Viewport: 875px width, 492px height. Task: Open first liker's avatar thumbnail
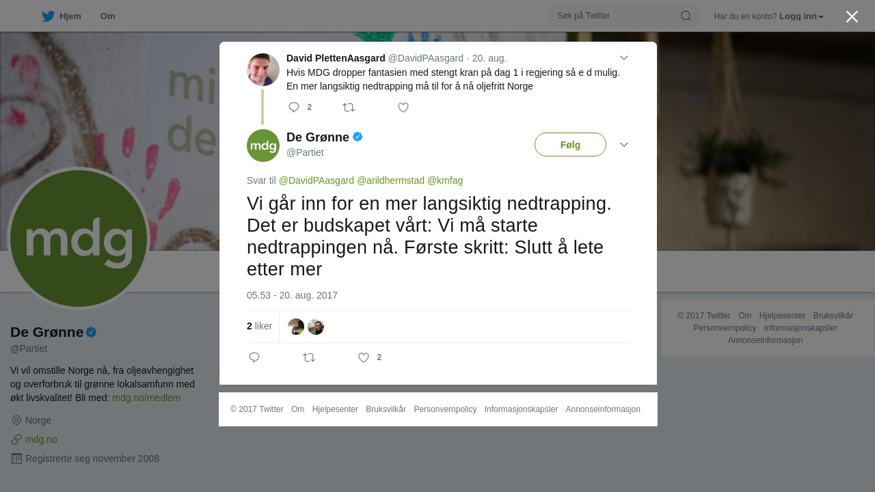296,327
